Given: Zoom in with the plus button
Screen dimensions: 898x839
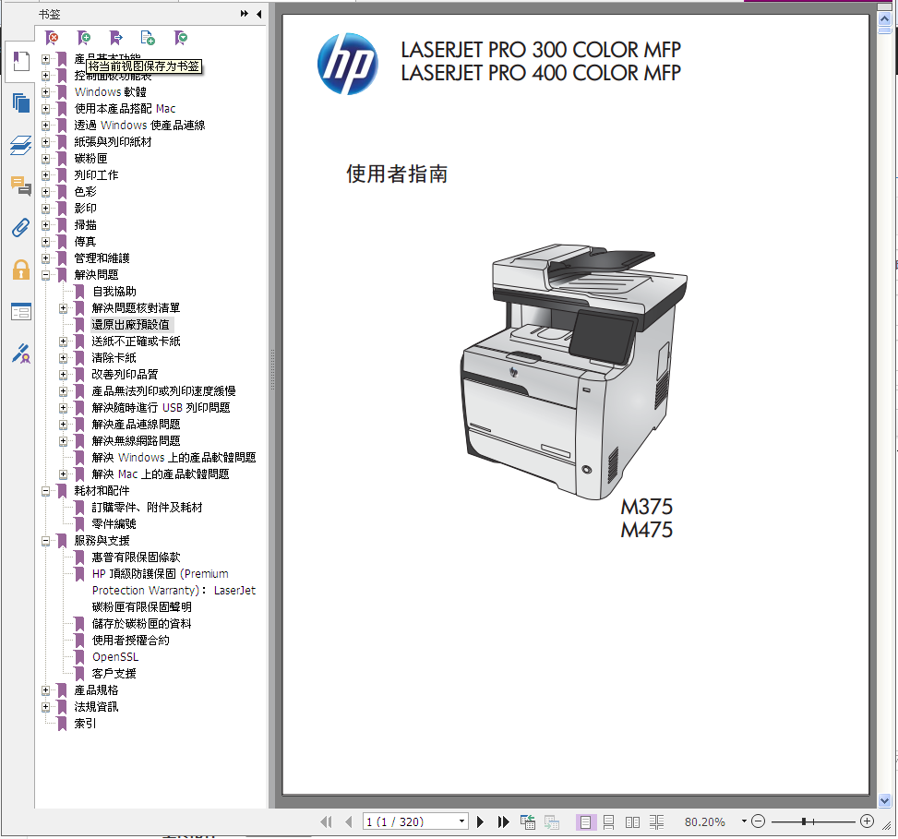Looking at the screenshot, I should point(867,821).
